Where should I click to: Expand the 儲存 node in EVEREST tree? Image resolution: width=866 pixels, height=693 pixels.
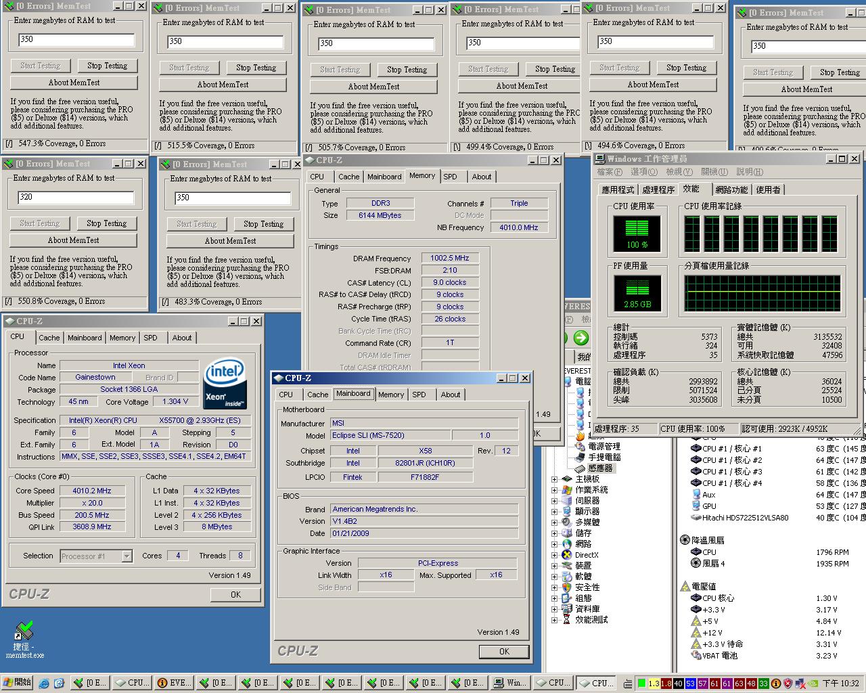pyautogui.click(x=555, y=533)
